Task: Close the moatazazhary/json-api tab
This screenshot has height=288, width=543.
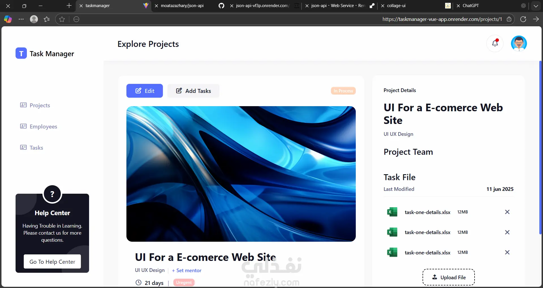Action: pyautogui.click(x=156, y=6)
